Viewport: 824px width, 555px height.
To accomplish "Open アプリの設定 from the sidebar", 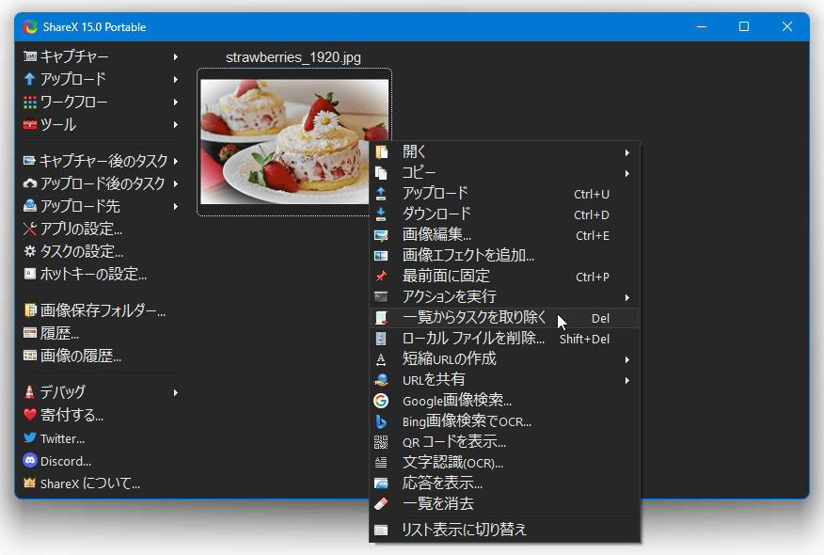I will click(82, 229).
